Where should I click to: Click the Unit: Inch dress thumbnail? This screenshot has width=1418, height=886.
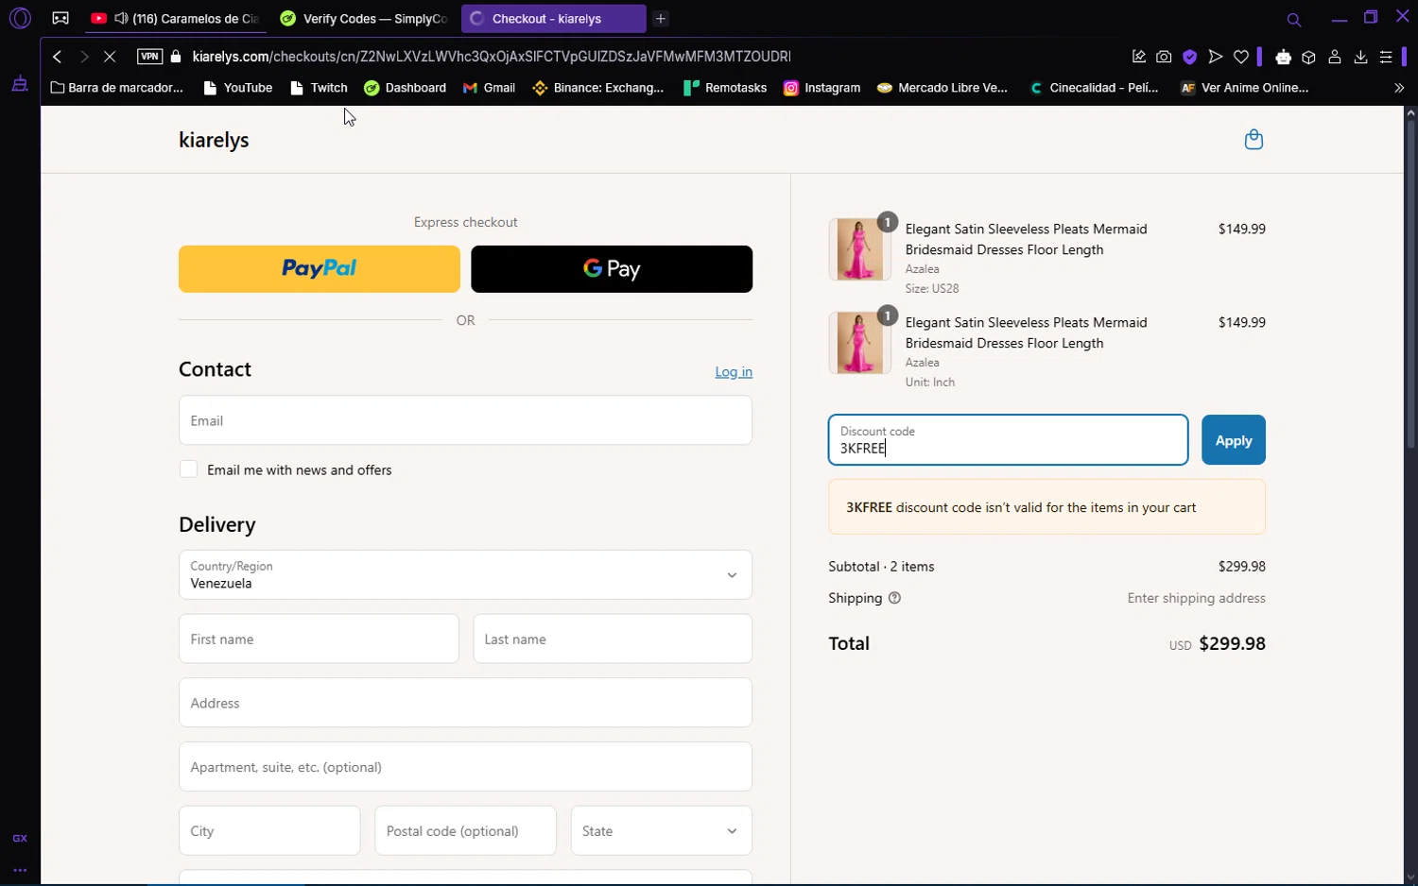[x=859, y=343]
